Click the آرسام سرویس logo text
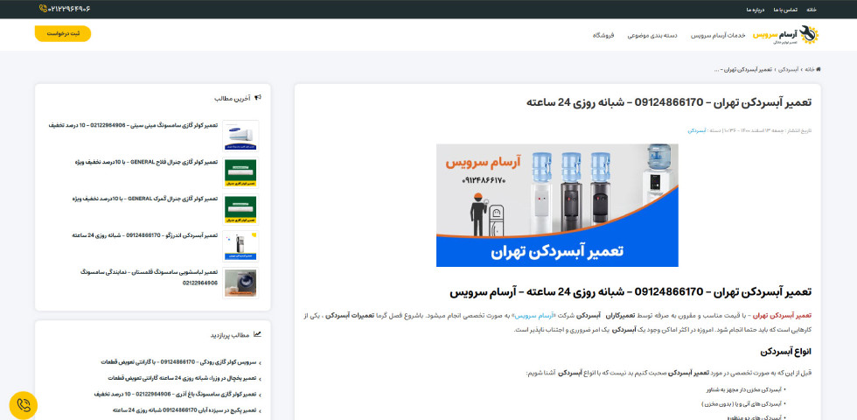This screenshot has height=420, width=857. [774, 34]
